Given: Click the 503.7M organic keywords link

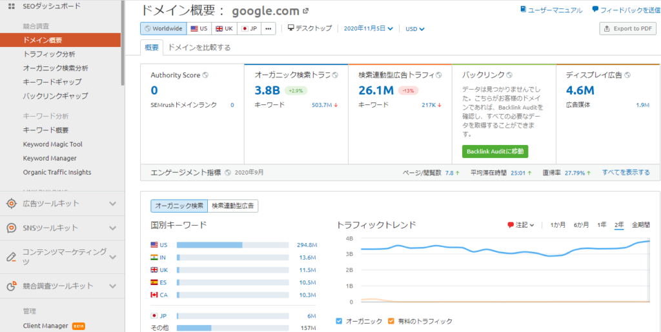Looking at the screenshot, I should pyautogui.click(x=321, y=105).
